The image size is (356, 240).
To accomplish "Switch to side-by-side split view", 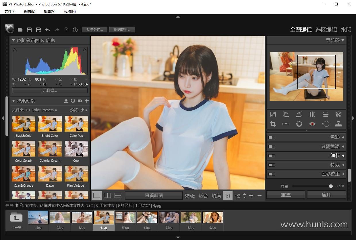I will (x=107, y=195).
